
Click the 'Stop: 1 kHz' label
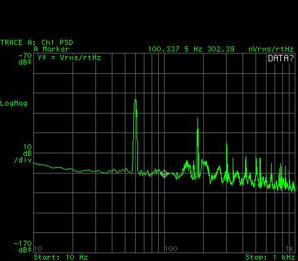[x=270, y=257]
